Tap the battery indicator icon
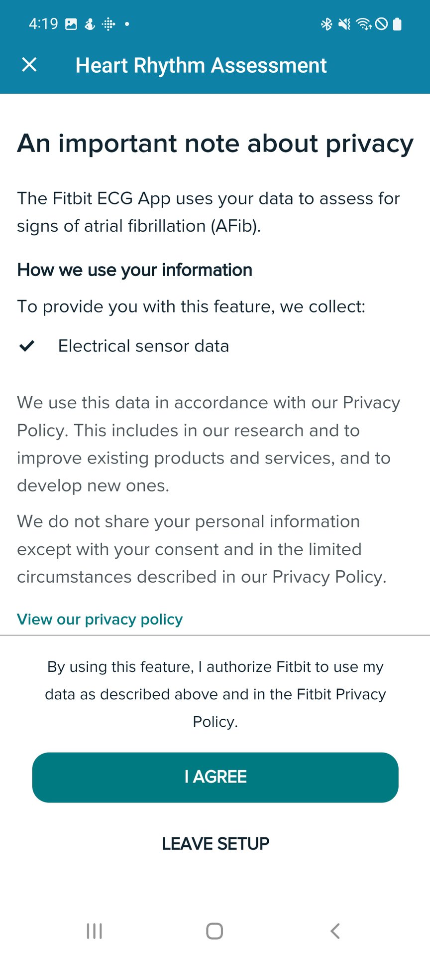The image size is (430, 957). [x=398, y=23]
